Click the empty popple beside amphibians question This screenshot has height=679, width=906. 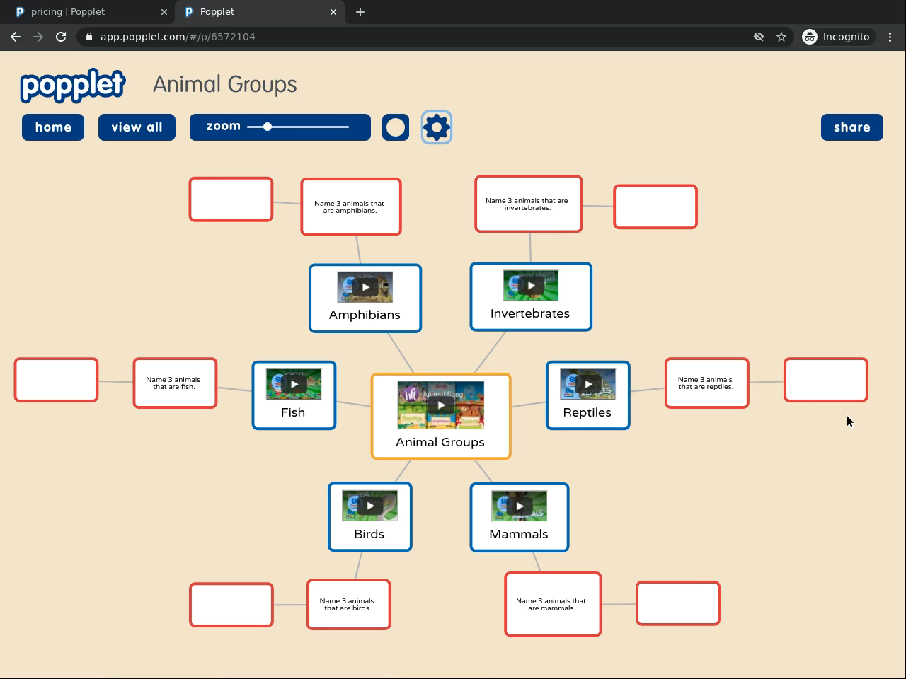pyautogui.click(x=231, y=199)
